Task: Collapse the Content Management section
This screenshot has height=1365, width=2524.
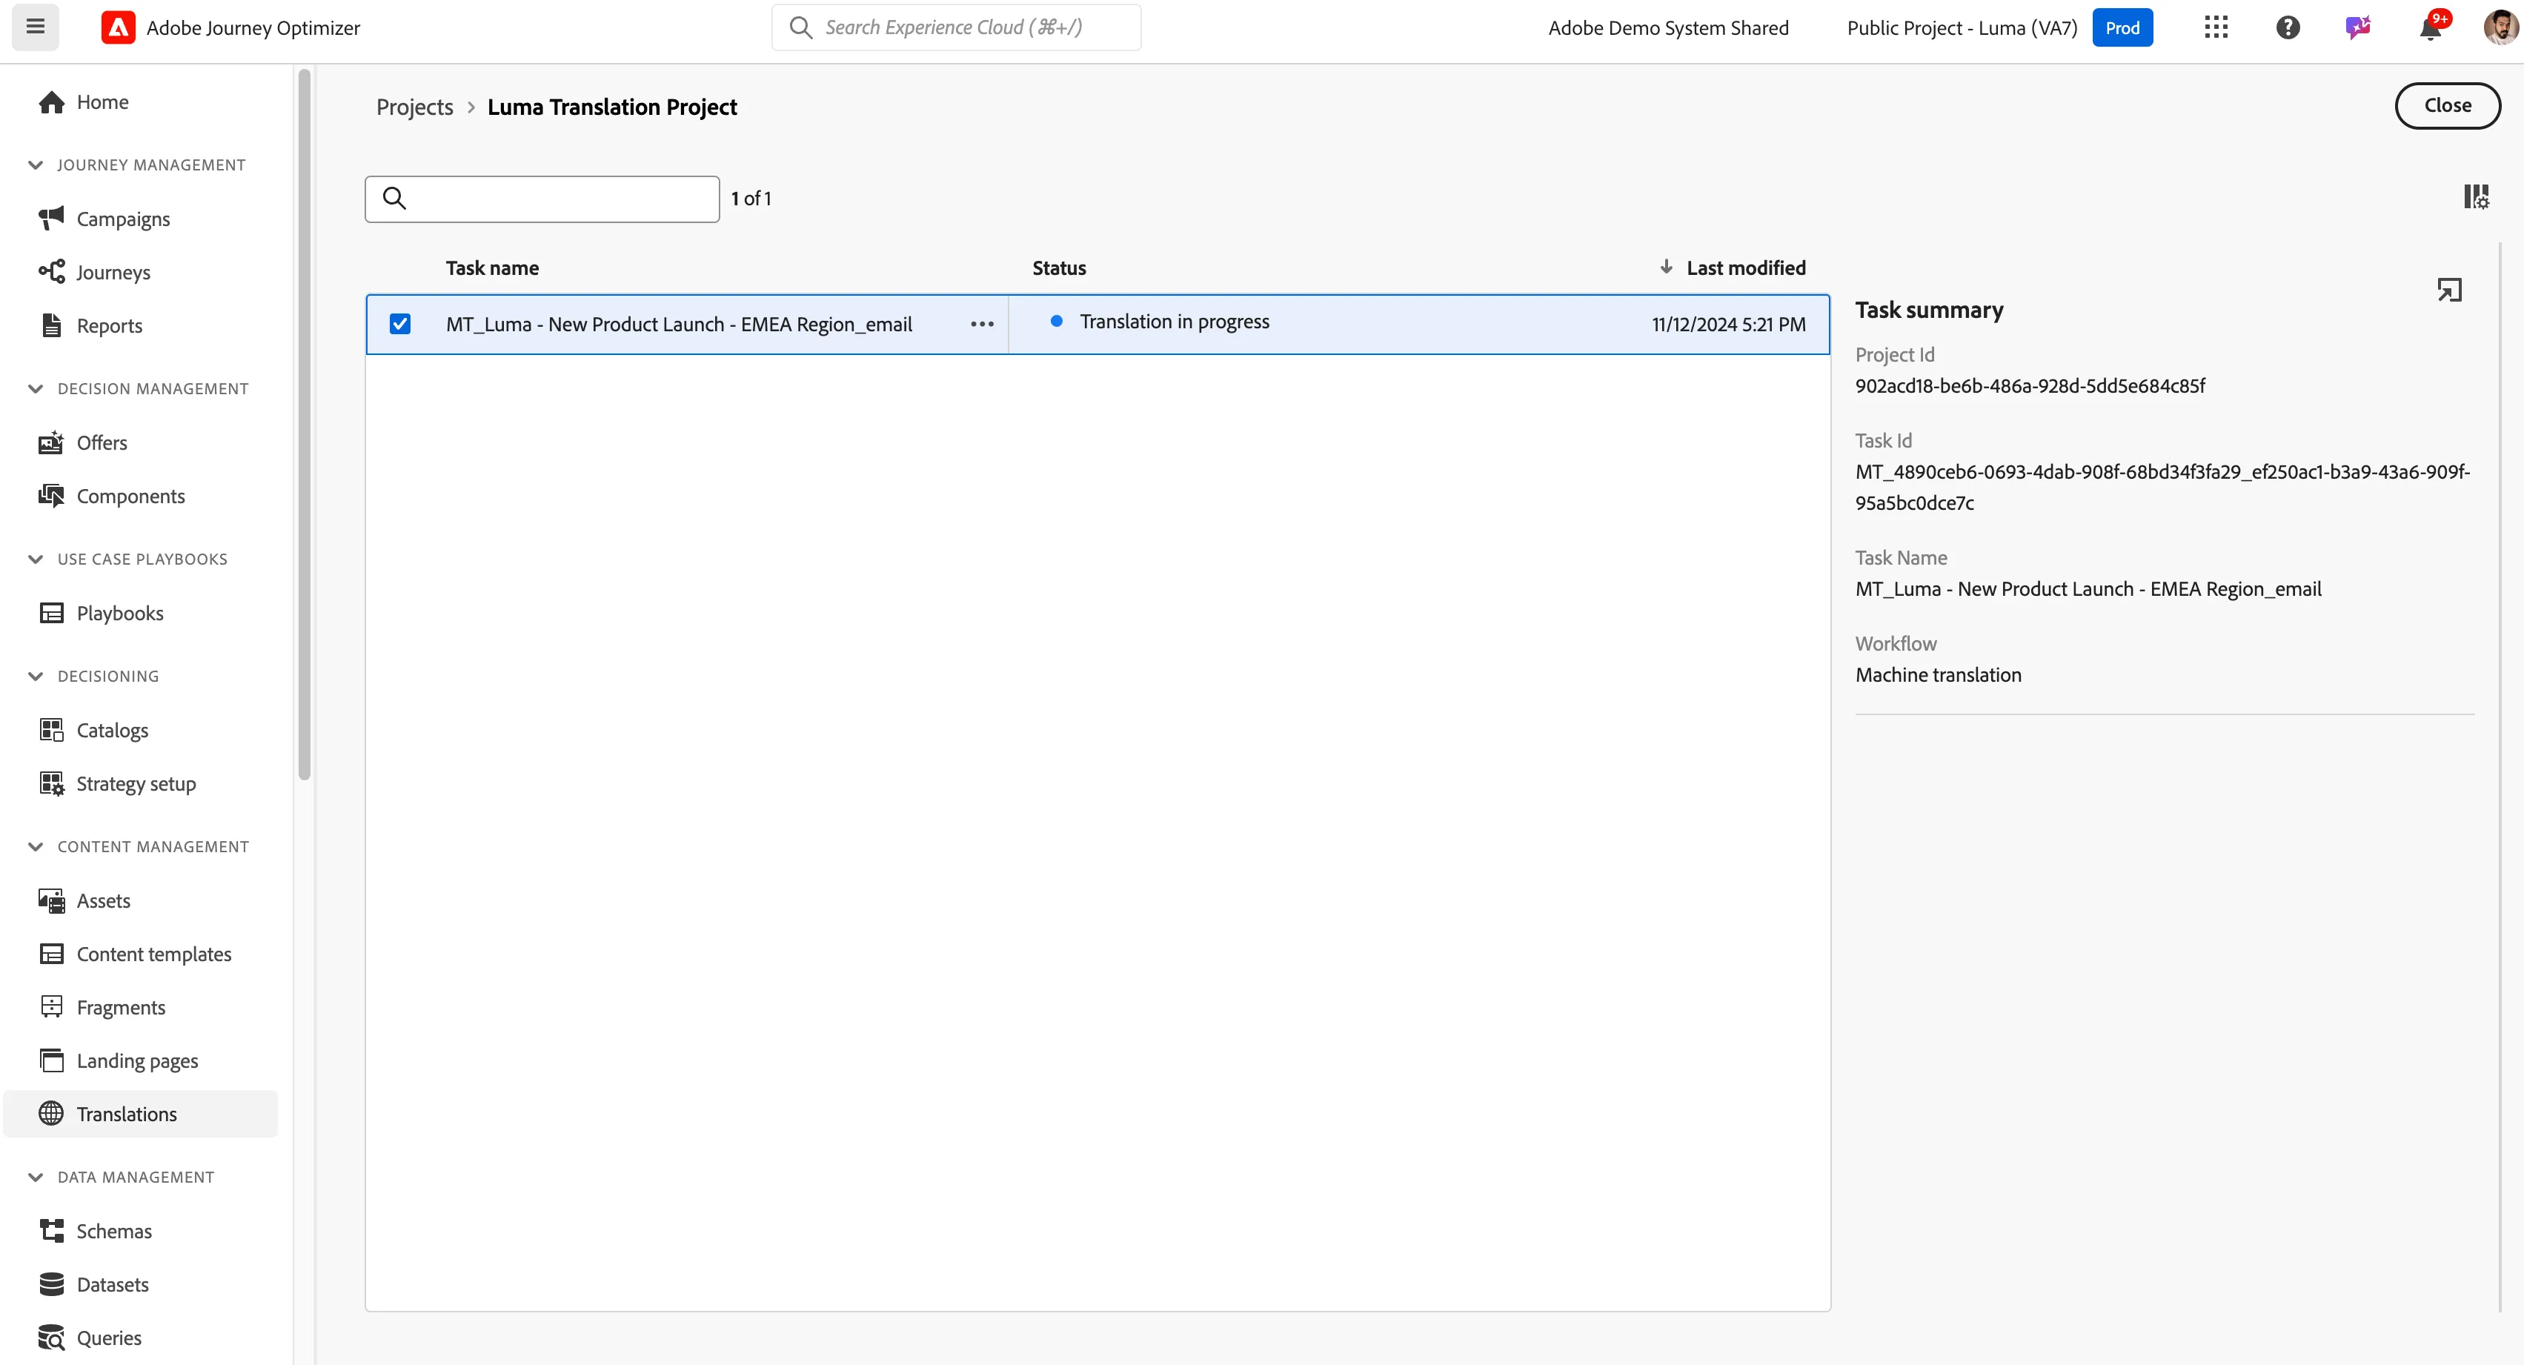Action: pos(36,846)
